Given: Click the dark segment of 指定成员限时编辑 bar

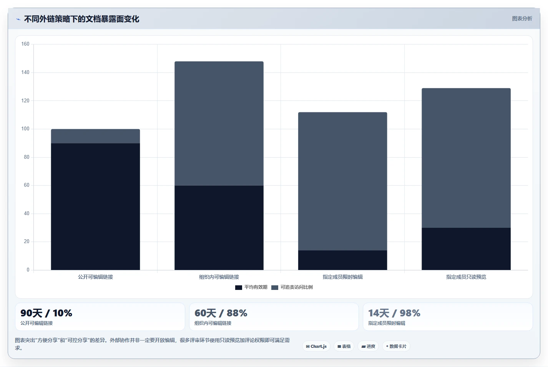Looking at the screenshot, I should [x=343, y=260].
